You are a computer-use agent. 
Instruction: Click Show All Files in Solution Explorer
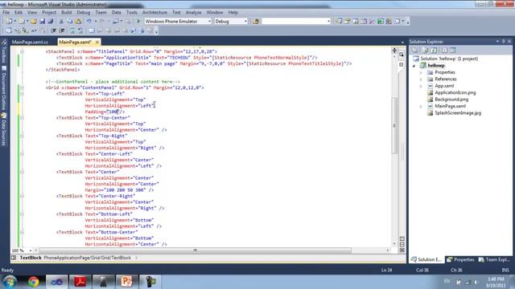pos(426,50)
